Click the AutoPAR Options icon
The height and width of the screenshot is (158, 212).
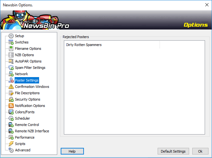coord(11,61)
